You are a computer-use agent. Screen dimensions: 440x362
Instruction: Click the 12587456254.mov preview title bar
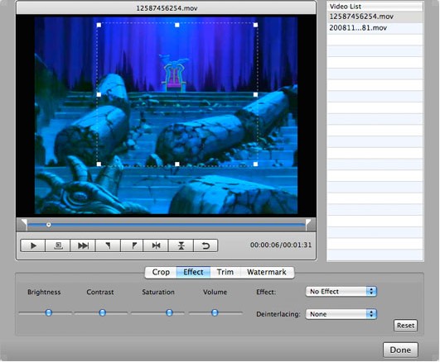(167, 7)
